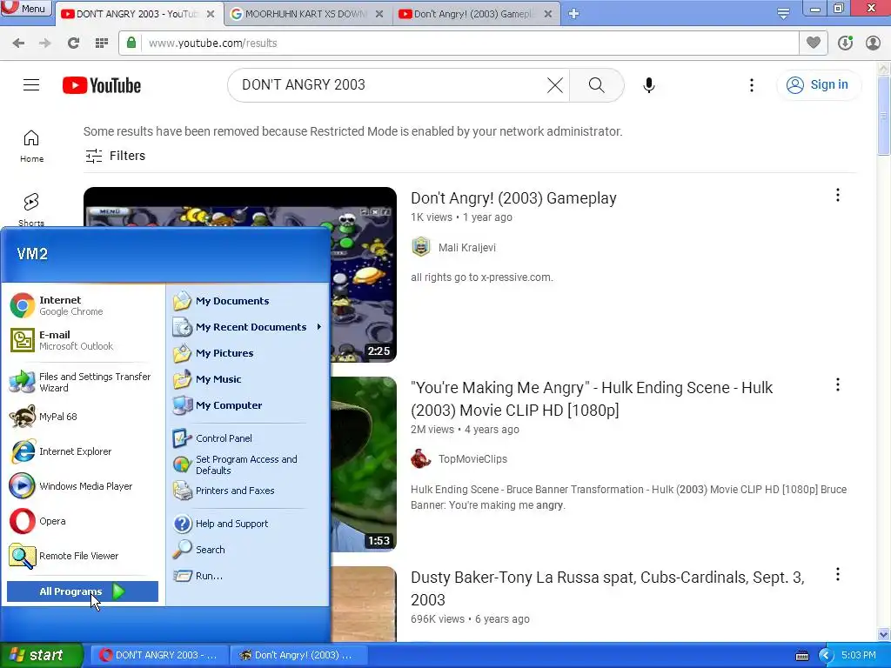This screenshot has width=891, height=668.
Task: Show hidden system tray icons
Action: [x=826, y=656]
